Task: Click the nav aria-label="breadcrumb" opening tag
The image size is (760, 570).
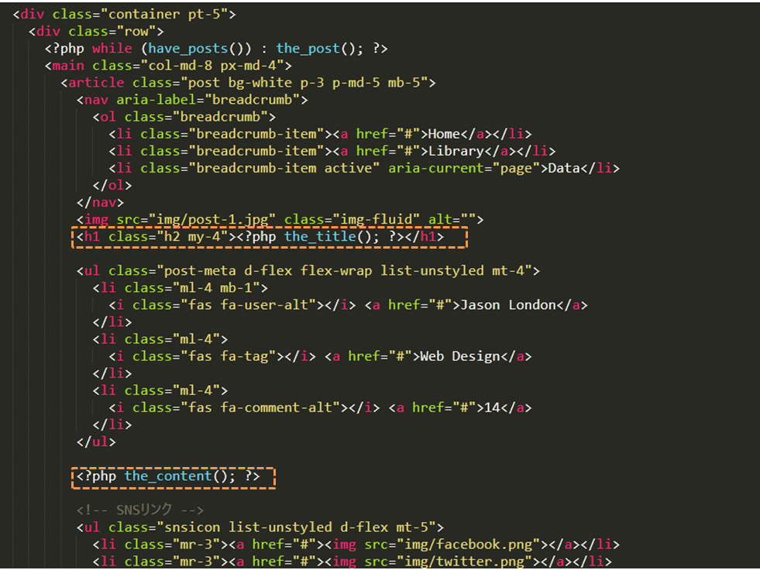Action: (192, 100)
